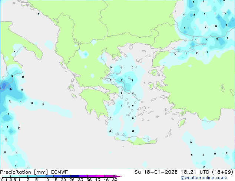Click the '40' legend scale label

(x=97, y=180)
